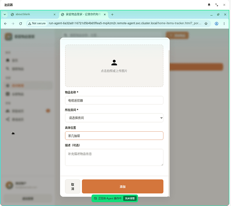The height and width of the screenshot is (206, 231).
Task: Click 点击拍照或上传图片 upload text
Action: pyautogui.click(x=114, y=71)
